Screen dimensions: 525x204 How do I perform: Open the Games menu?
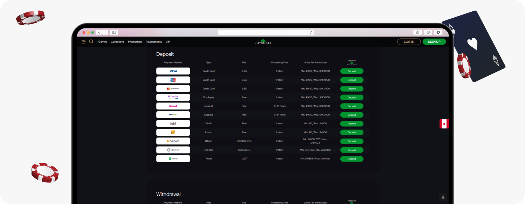coord(103,42)
